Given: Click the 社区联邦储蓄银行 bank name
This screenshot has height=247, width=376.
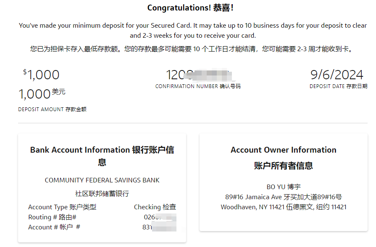Looking at the screenshot, I should click(x=102, y=193).
